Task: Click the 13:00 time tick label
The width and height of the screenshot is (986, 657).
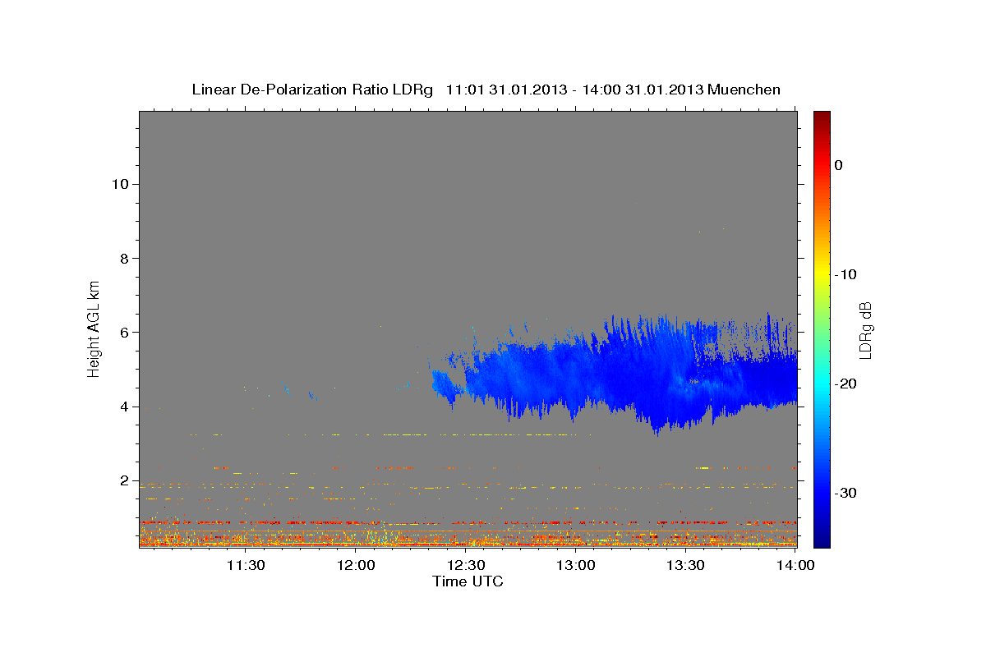Action: (x=576, y=565)
